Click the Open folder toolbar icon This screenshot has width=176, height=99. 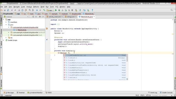point(1,10)
